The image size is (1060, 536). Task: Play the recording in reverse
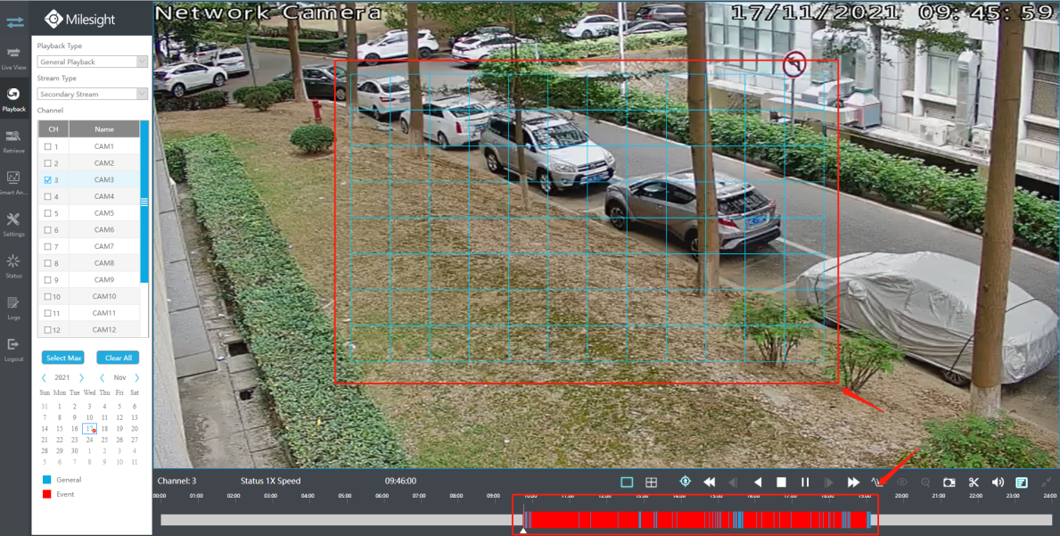[x=758, y=482]
